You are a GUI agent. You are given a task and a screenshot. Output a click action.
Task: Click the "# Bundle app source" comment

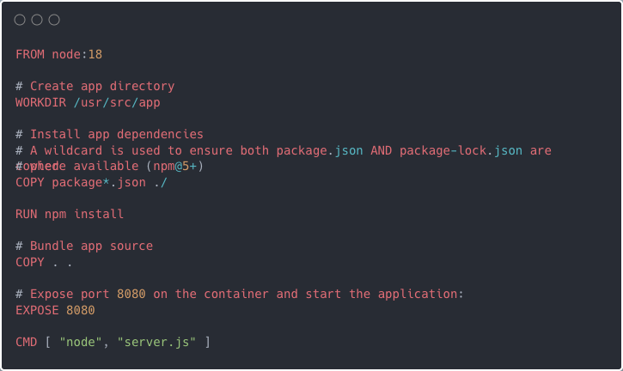point(84,246)
